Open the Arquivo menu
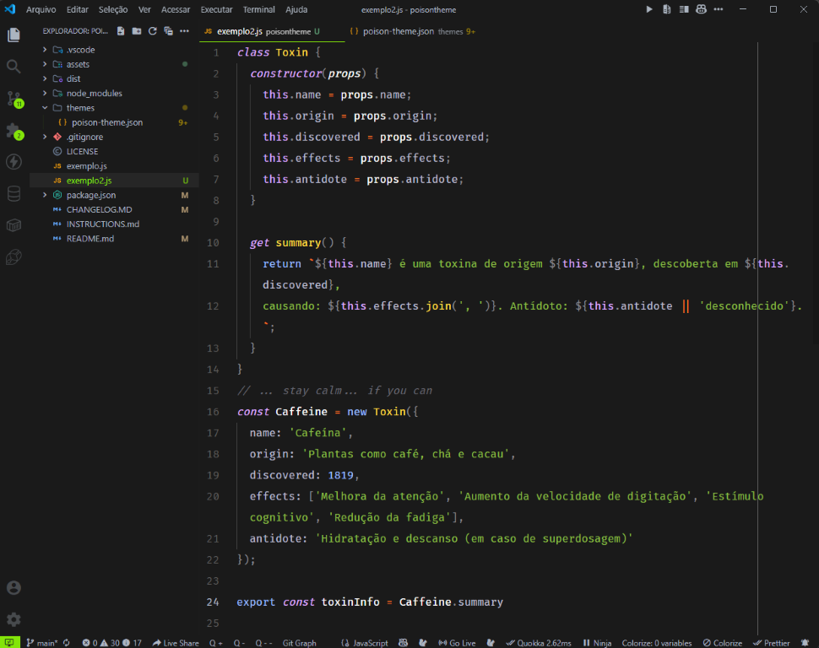Screen dimensions: 819x648 coord(41,9)
